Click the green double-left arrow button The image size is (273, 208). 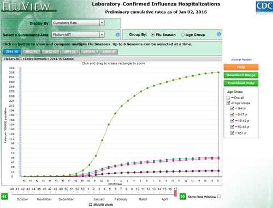pyautogui.click(x=4, y=197)
